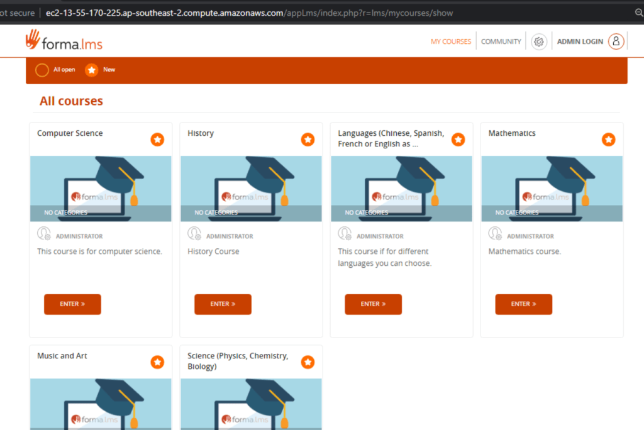Enter the Mathematics course
The width and height of the screenshot is (644, 430).
pyautogui.click(x=523, y=304)
